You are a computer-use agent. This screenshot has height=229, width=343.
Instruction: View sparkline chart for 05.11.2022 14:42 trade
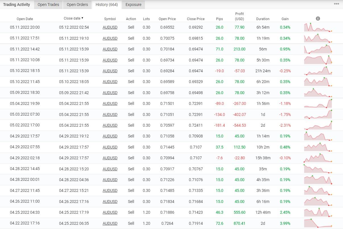(x=318, y=49)
